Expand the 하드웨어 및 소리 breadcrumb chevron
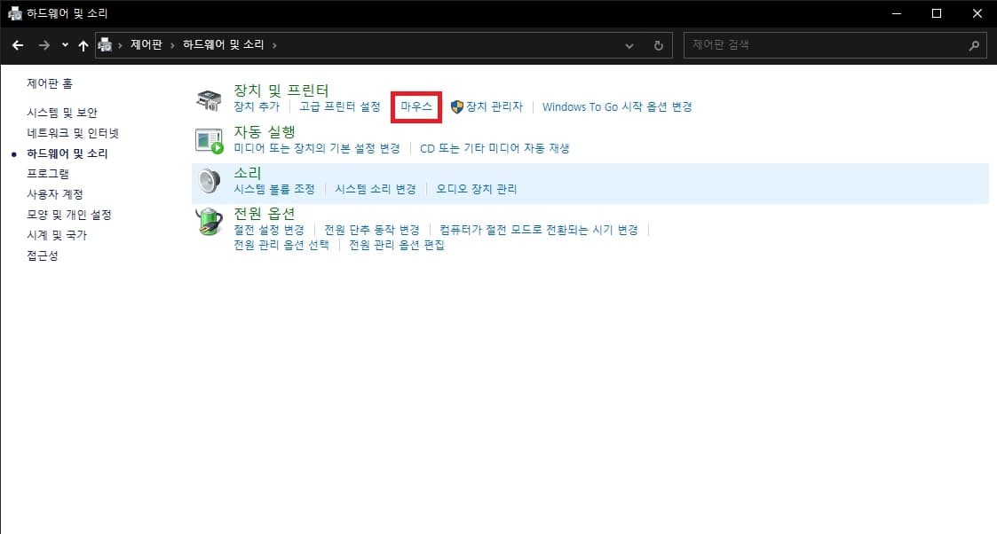The image size is (997, 534). 272,44
